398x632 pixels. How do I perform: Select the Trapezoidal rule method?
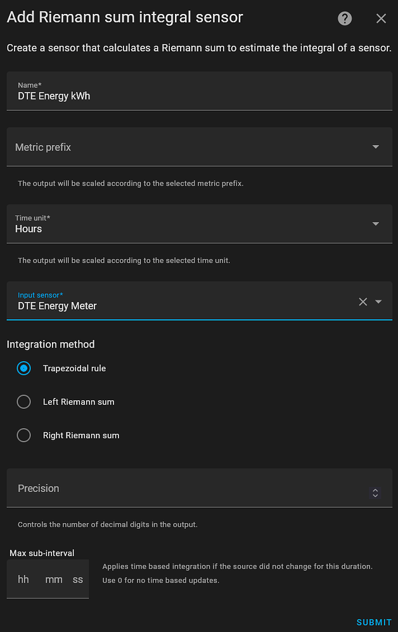click(23, 368)
